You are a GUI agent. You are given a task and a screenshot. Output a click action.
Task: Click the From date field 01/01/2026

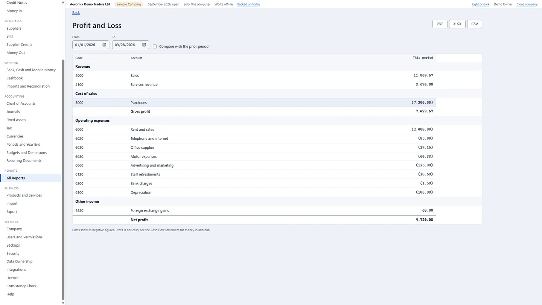point(91,45)
